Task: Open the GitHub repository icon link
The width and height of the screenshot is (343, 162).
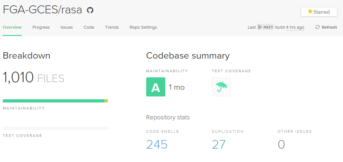Action: point(90,10)
